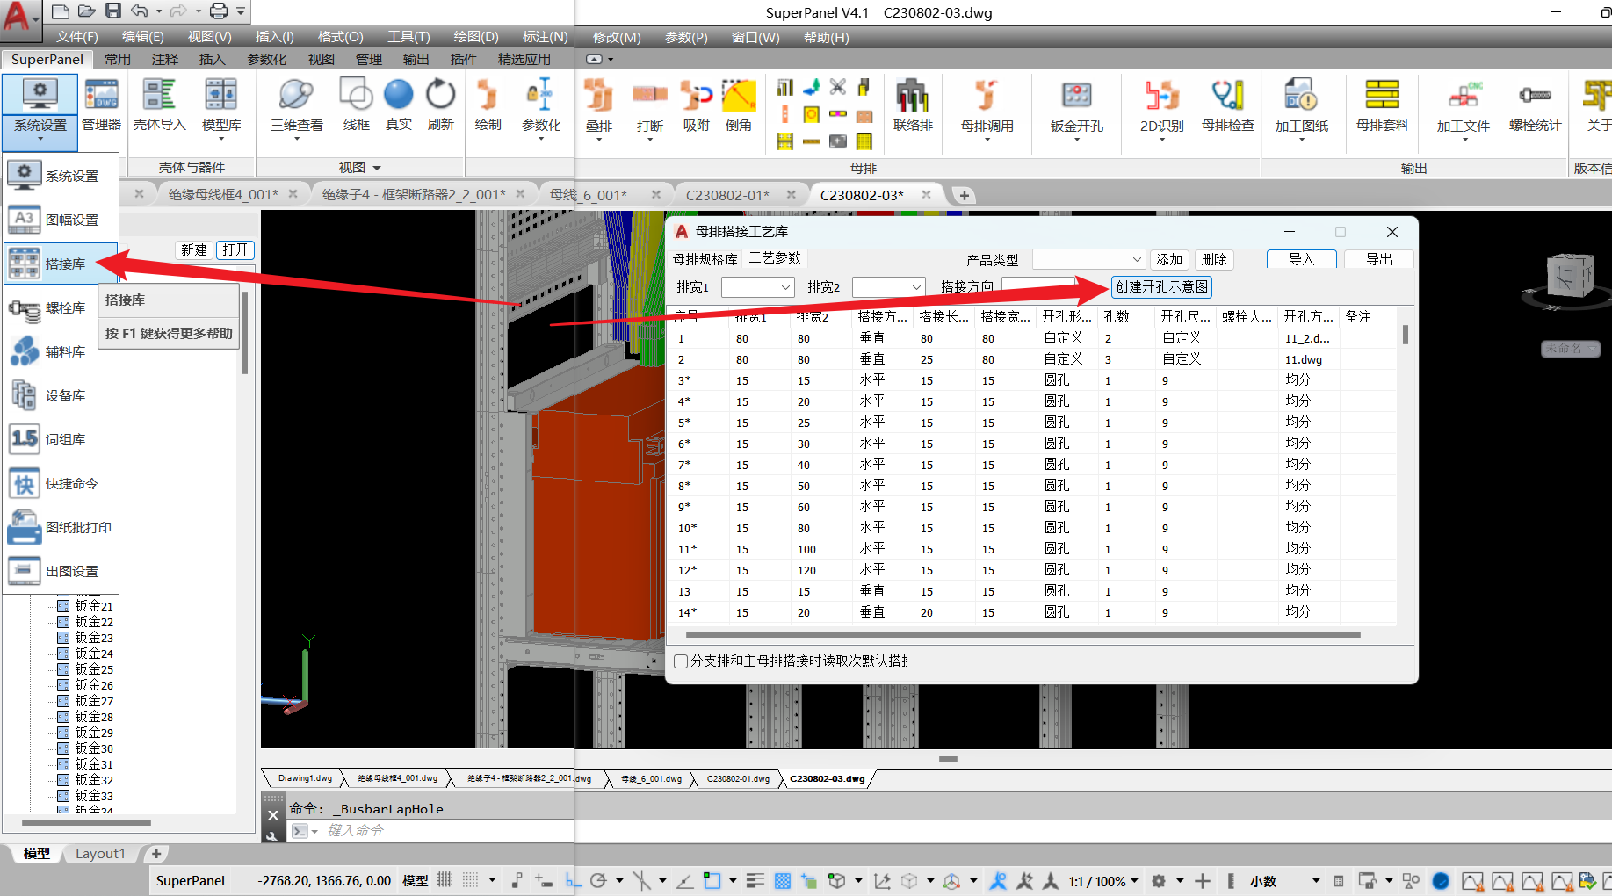Open 工具(T) menu

click(x=408, y=37)
